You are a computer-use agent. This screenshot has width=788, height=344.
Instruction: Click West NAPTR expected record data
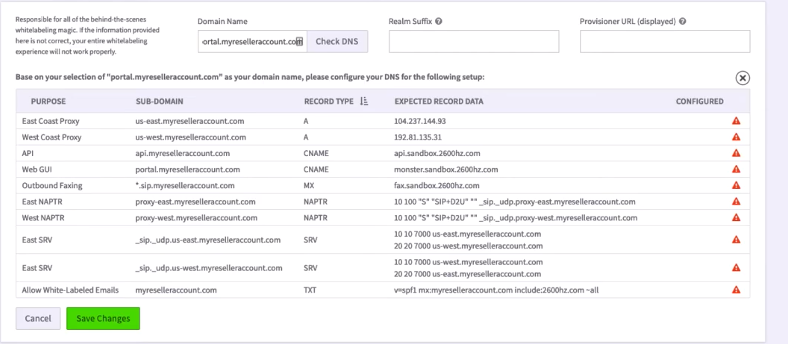coord(515,218)
